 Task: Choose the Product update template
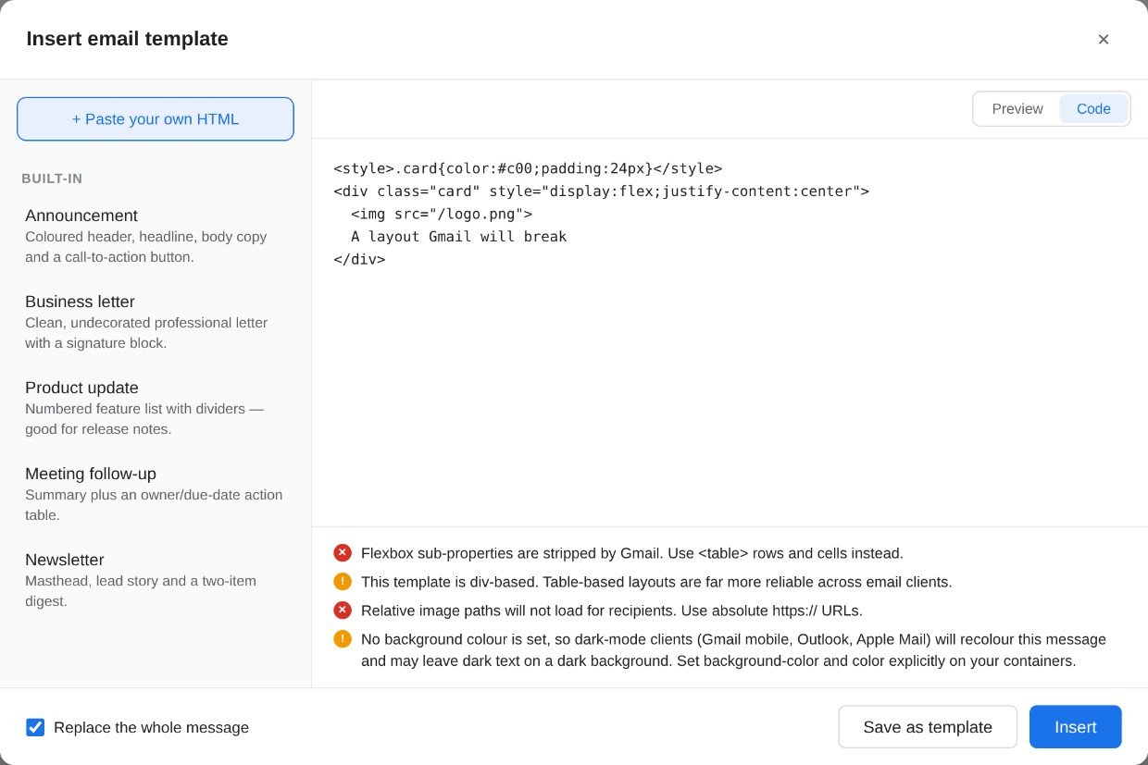click(x=156, y=408)
